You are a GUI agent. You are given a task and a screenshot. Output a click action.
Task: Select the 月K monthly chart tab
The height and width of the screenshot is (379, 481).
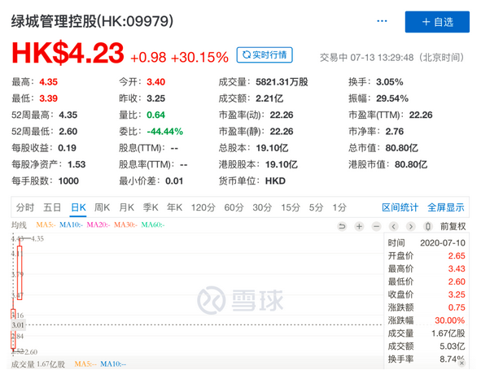(127, 207)
